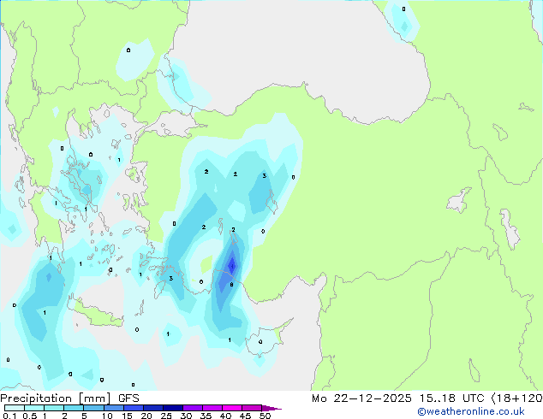Click the '30' legend label
This screenshot has width=543, height=419.
coord(186,416)
